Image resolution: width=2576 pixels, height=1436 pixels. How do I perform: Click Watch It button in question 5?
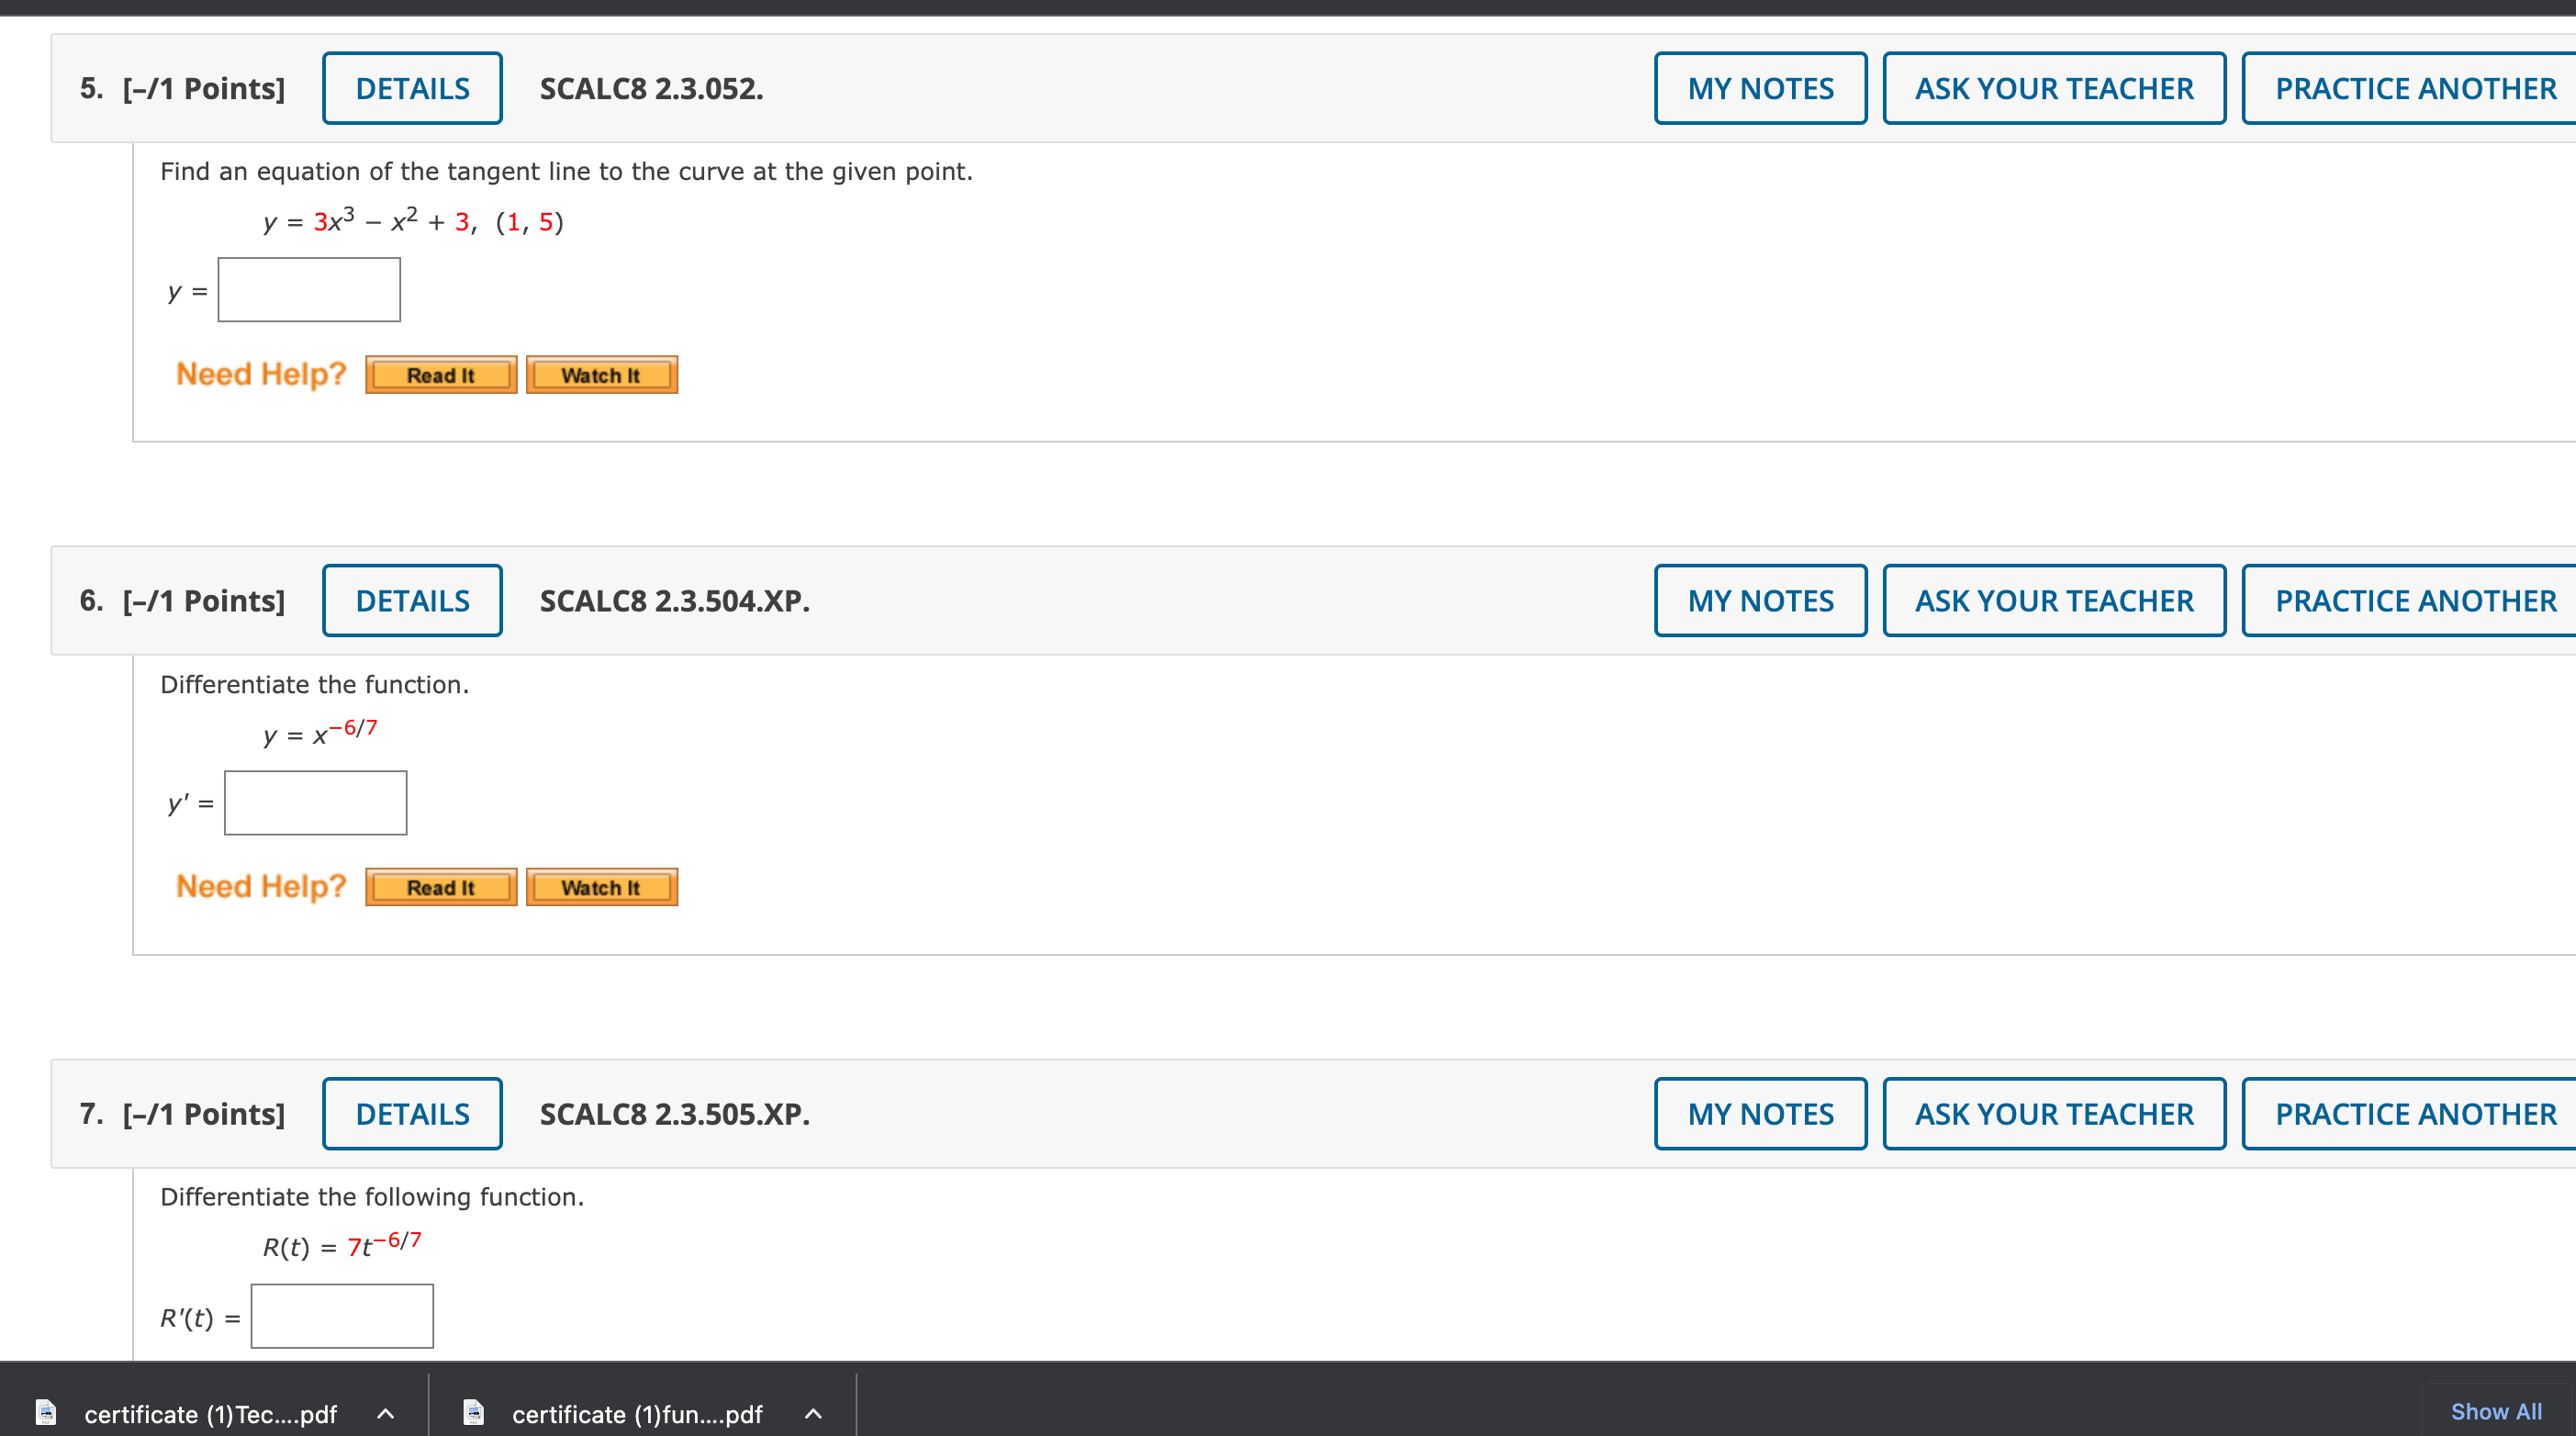(x=601, y=375)
